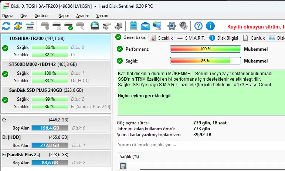Open settings via the gear icon
Viewport: 285px width, 171px height.
point(172,26)
